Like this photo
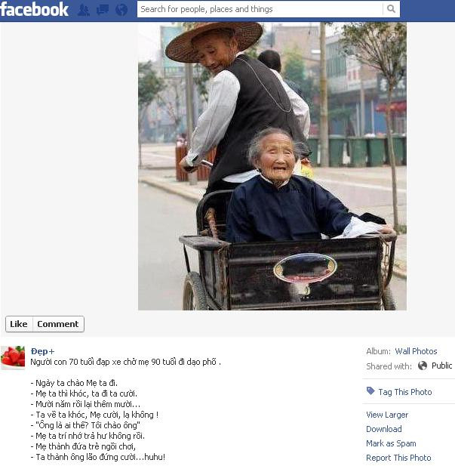This screenshot has height=466, width=455. coord(19,324)
